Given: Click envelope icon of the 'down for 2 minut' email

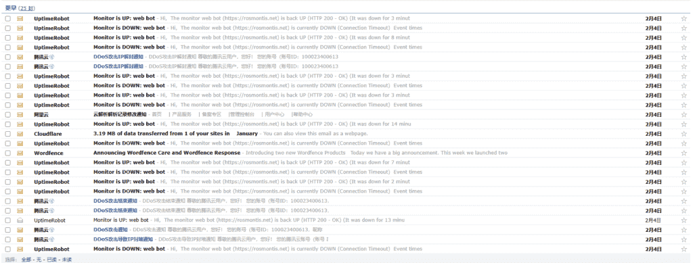Looking at the screenshot, I should point(20,182).
